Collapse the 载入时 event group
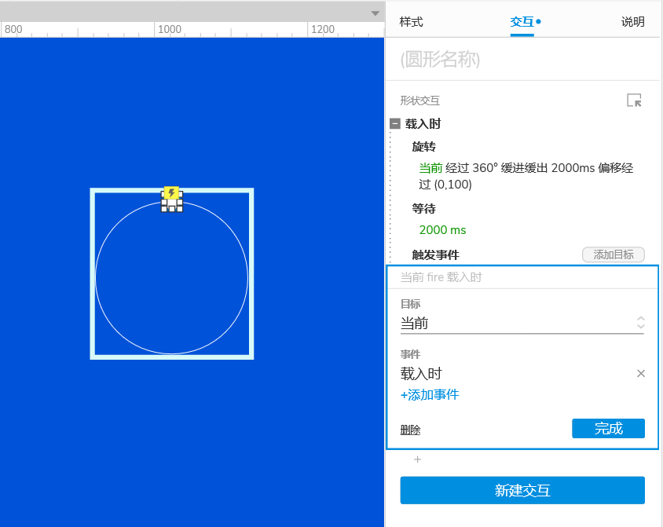The image size is (663, 527). [395, 123]
